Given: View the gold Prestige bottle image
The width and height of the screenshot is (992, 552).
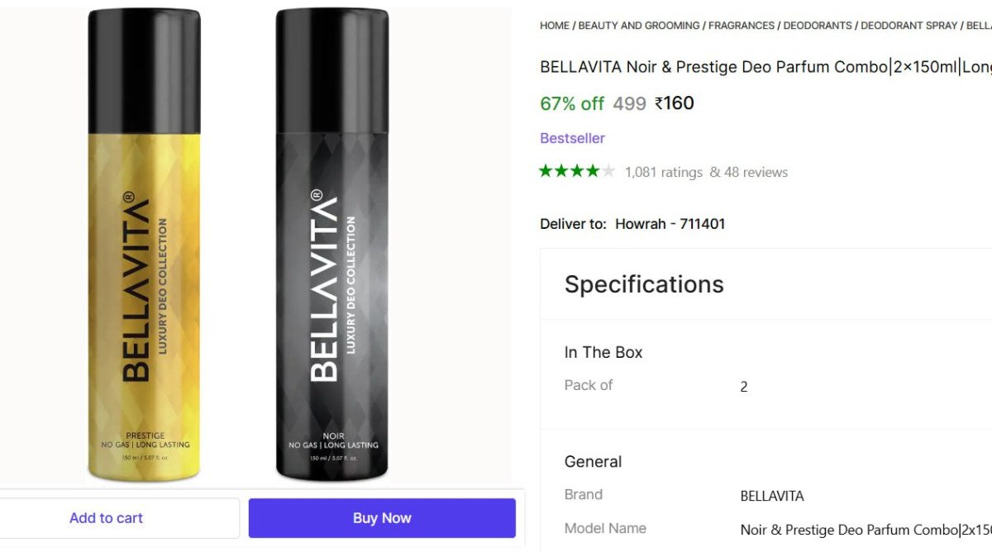Looking at the screenshot, I should pyautogui.click(x=144, y=248).
